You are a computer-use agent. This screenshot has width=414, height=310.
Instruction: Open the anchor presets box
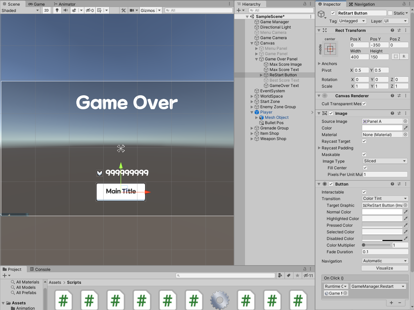click(330, 49)
